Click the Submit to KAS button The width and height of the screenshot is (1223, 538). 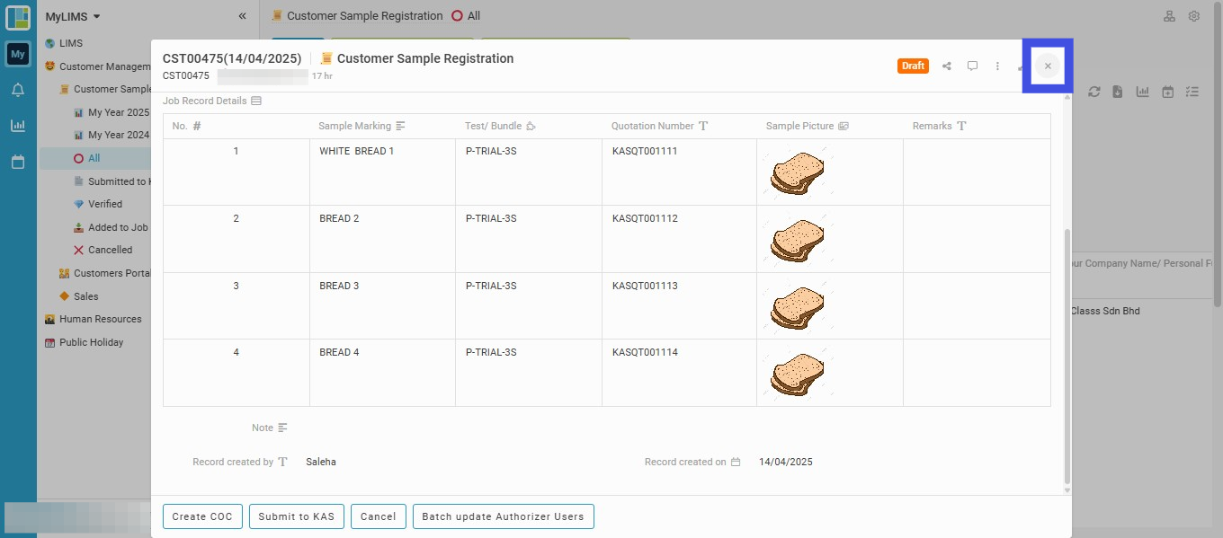296,516
